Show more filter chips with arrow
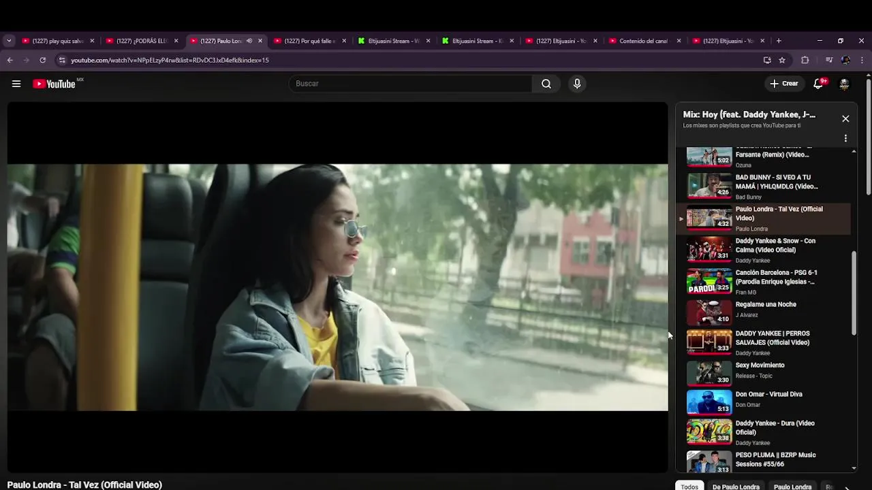 847,487
